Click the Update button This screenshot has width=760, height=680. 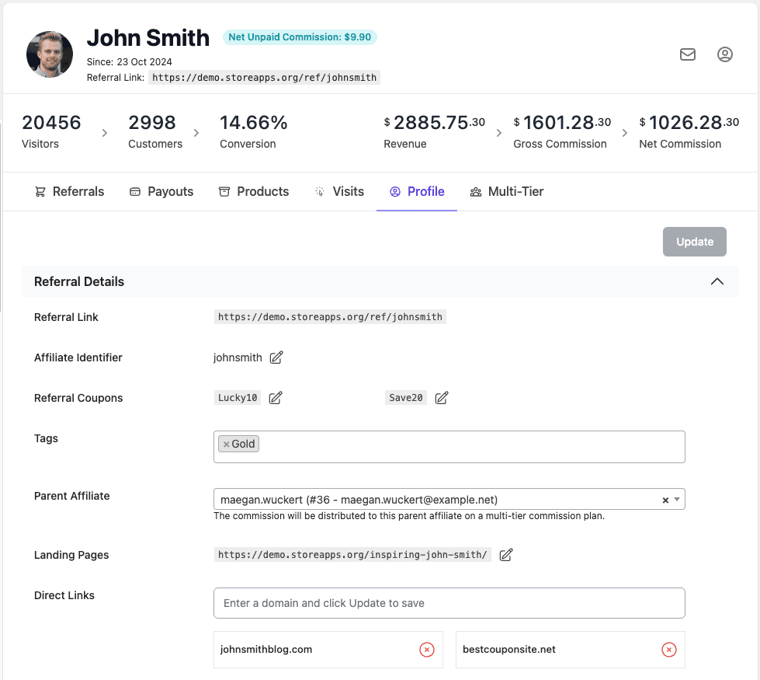tap(694, 241)
